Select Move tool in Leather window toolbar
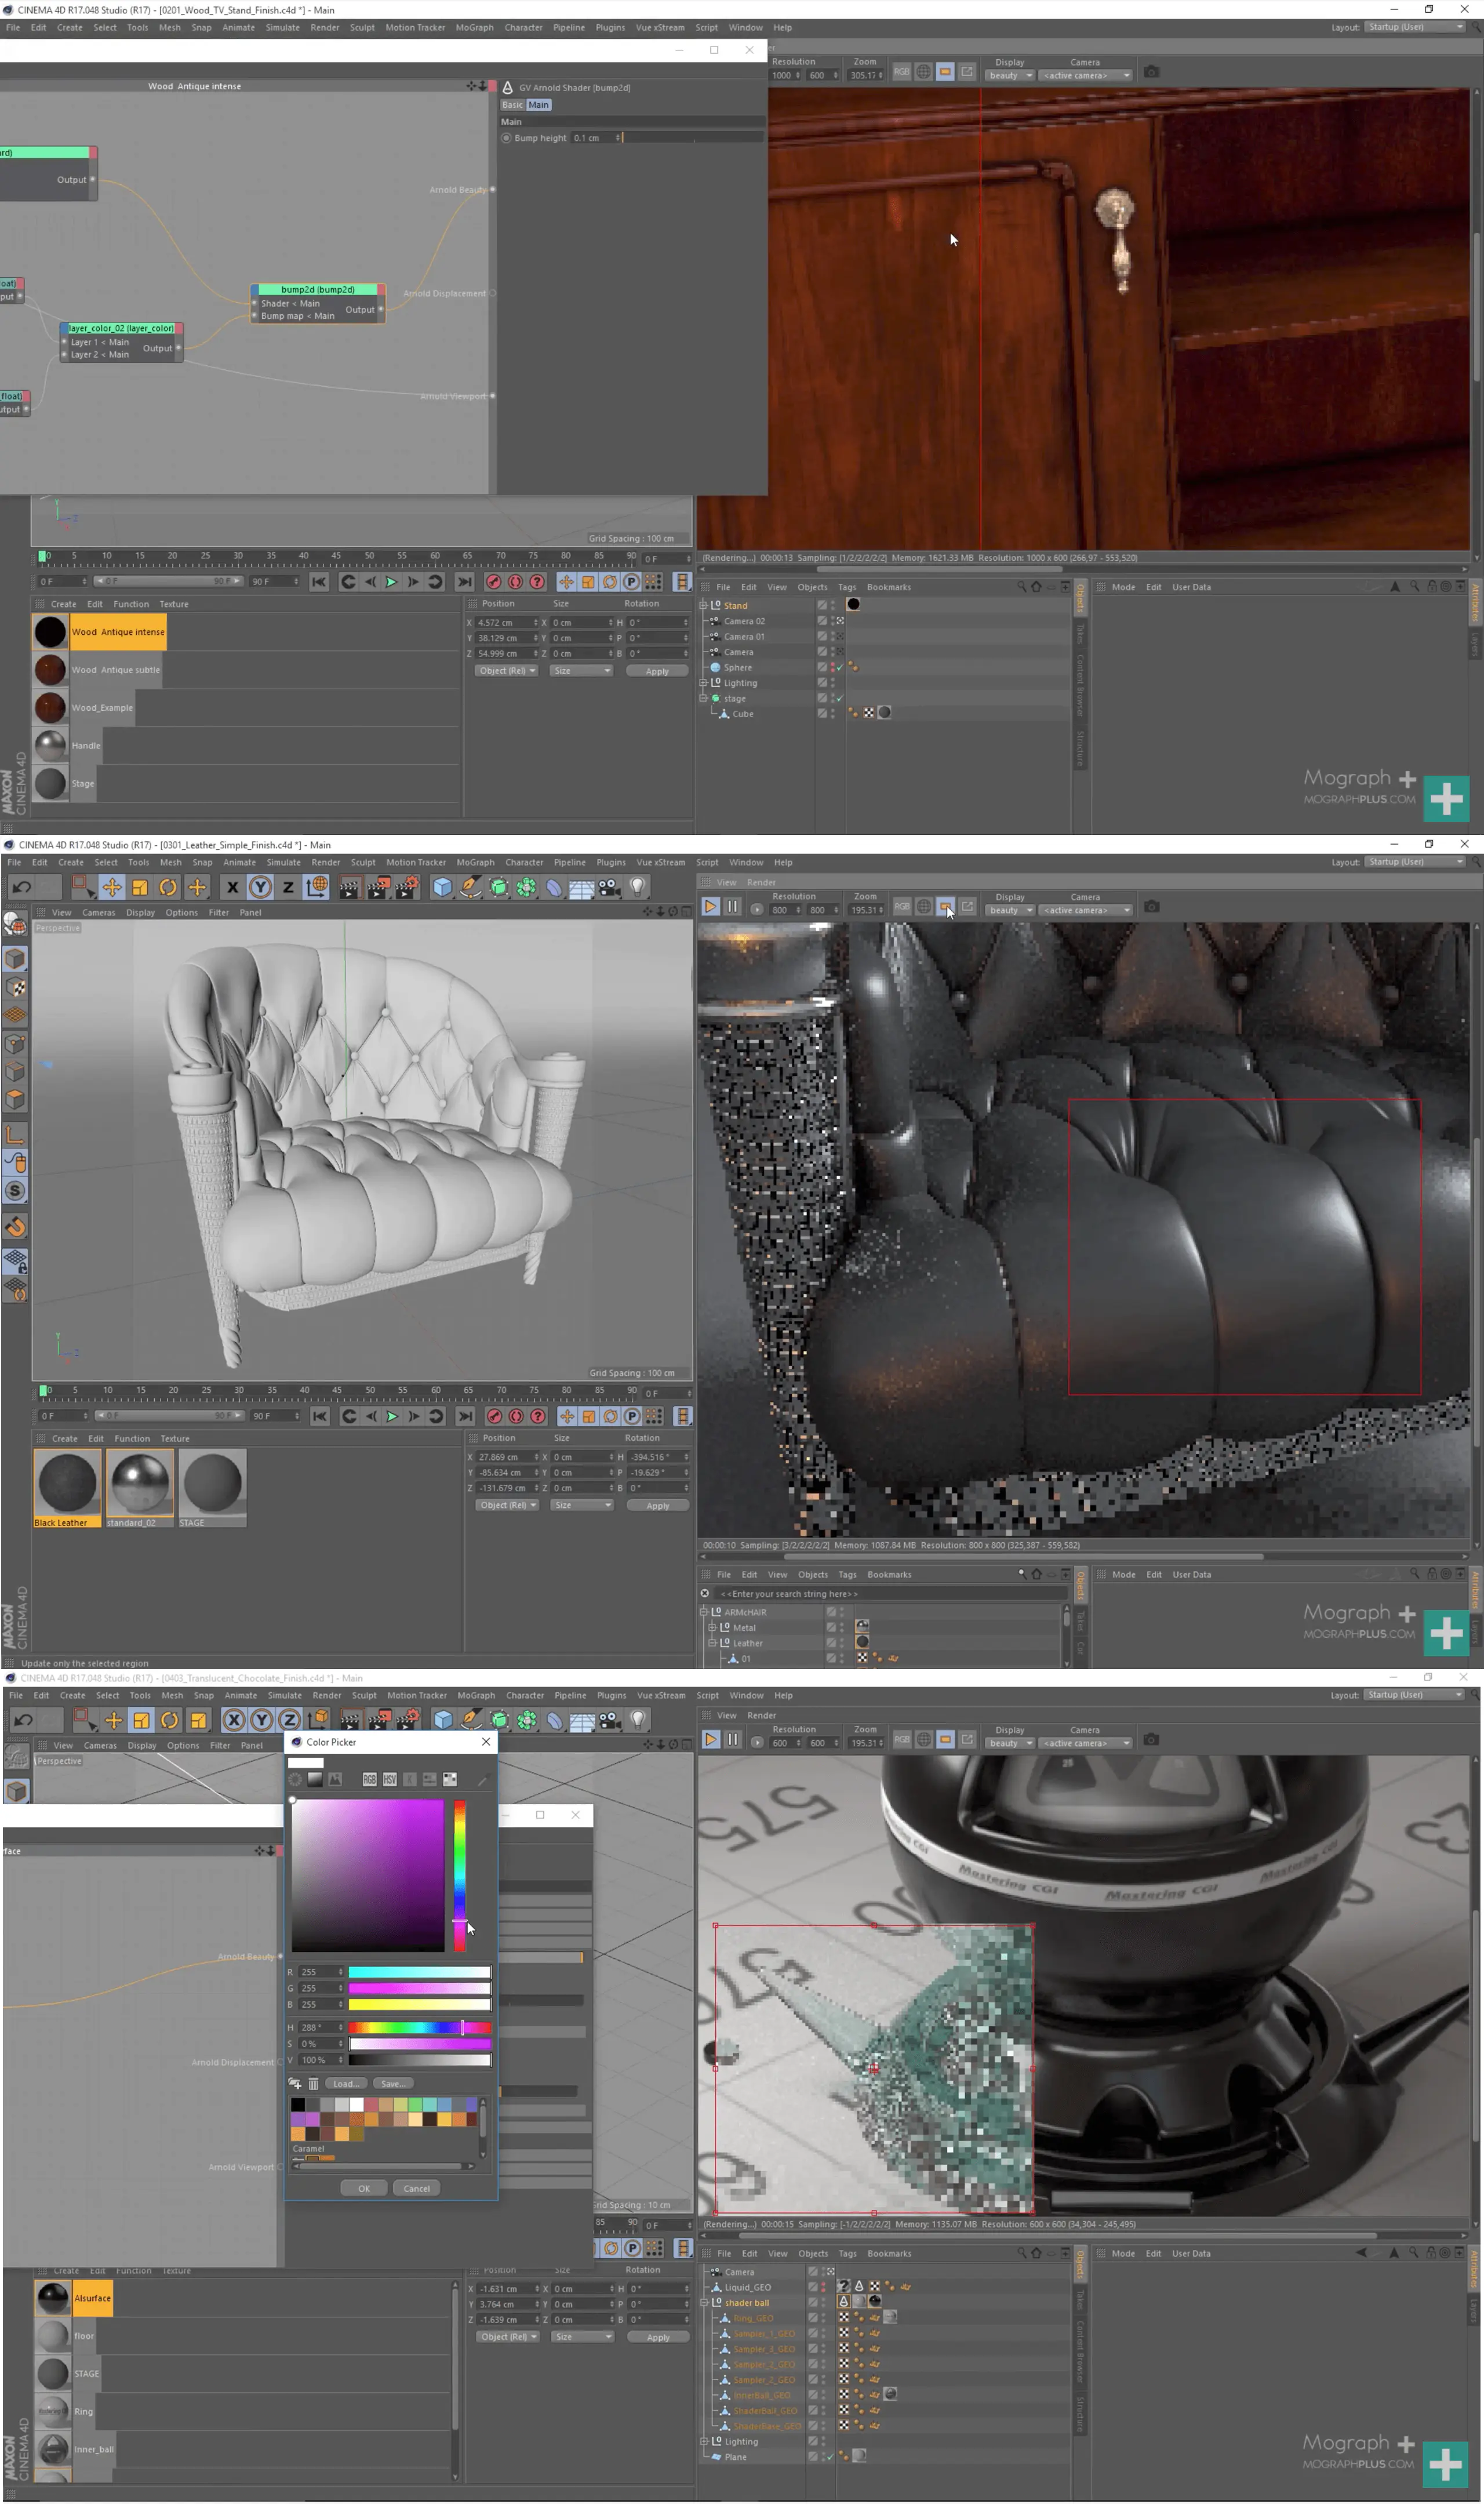The height and width of the screenshot is (2504, 1484). coord(112,887)
